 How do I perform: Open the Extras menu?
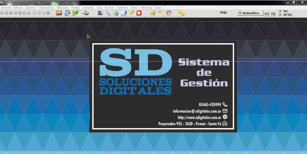click(134, 8)
